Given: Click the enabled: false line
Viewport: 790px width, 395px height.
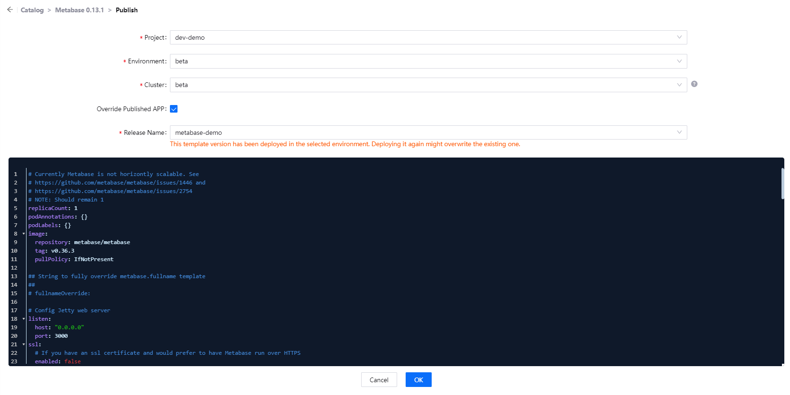Looking at the screenshot, I should (x=58, y=361).
